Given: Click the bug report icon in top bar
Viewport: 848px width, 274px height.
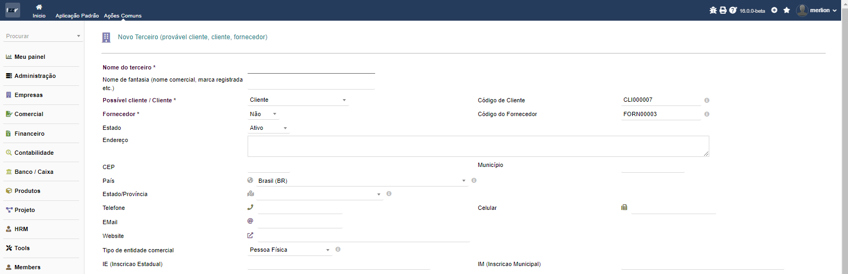Looking at the screenshot, I should (x=713, y=10).
